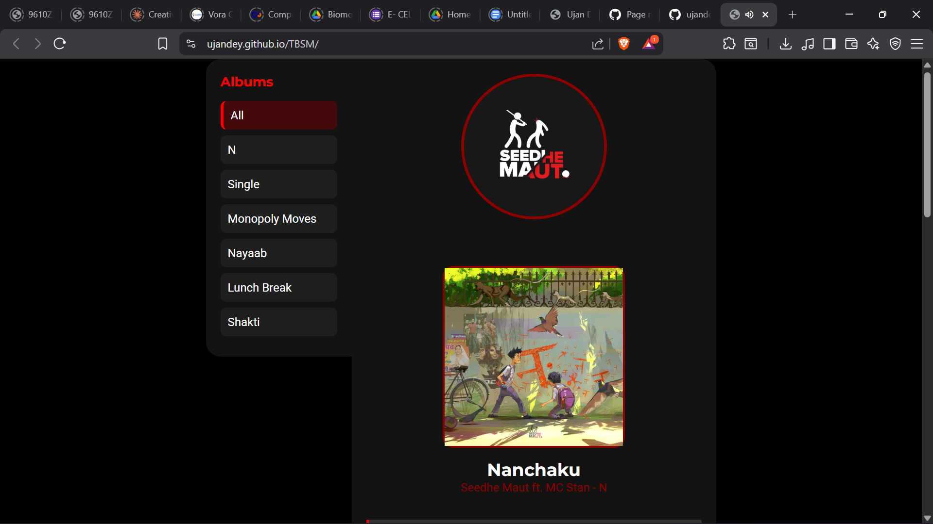The height and width of the screenshot is (524, 933).
Task: Share this page link
Action: pyautogui.click(x=598, y=44)
